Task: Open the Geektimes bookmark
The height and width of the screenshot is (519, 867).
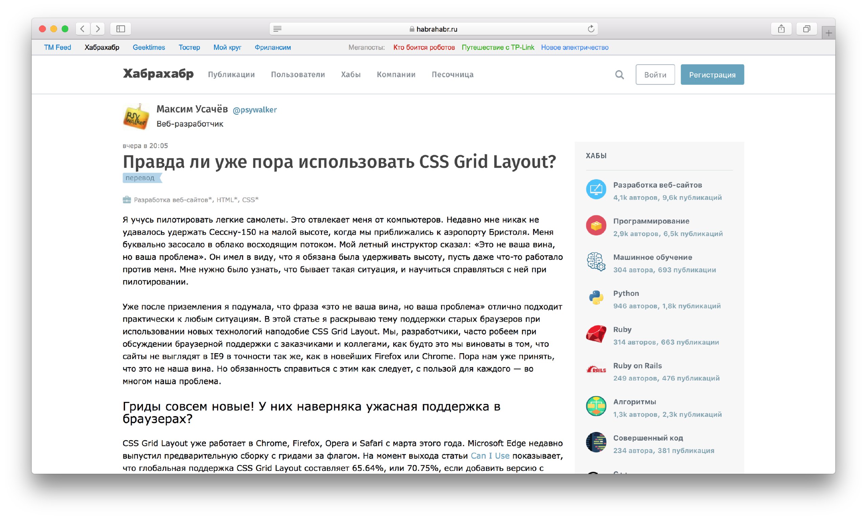Action: pyautogui.click(x=149, y=47)
